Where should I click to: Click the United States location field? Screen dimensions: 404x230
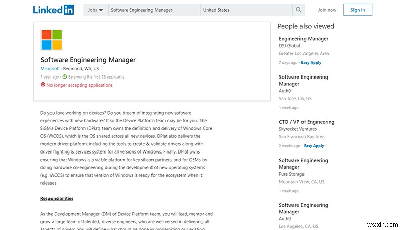(x=246, y=10)
